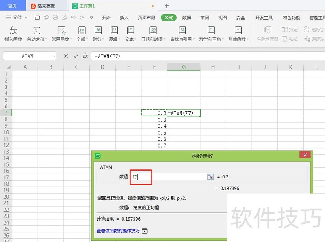
Task: Click the range selector icon in 数值 field
Action: point(210,177)
